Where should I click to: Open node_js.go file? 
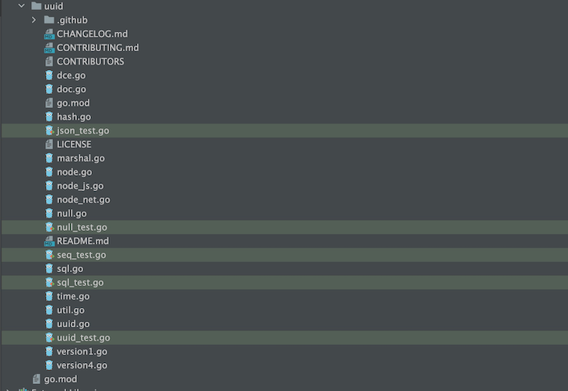click(79, 186)
